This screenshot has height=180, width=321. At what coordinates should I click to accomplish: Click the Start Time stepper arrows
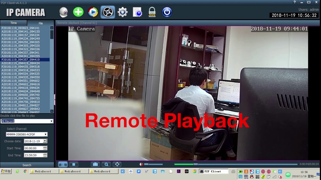[x=45, y=148]
